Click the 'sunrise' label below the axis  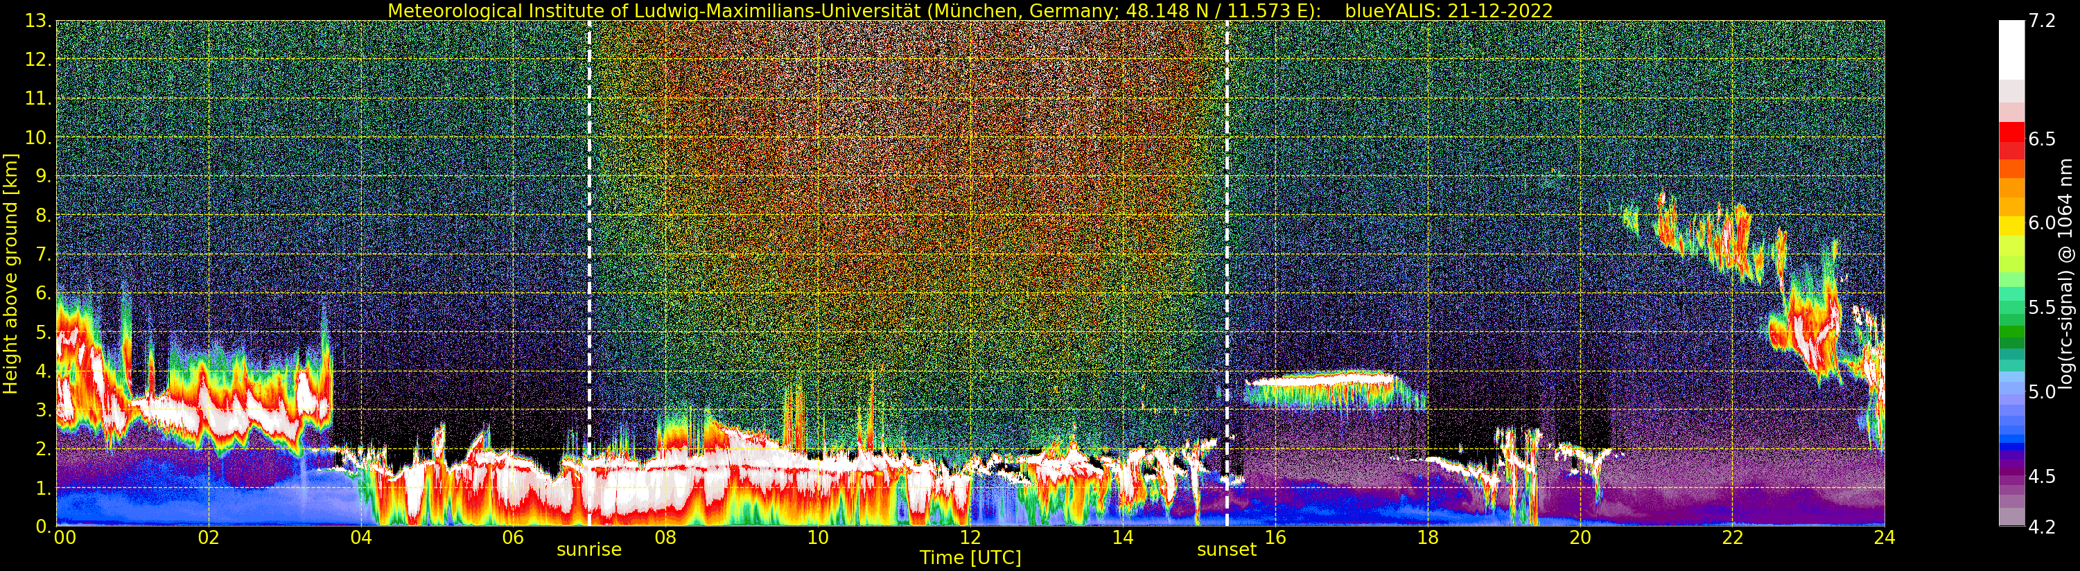[588, 550]
